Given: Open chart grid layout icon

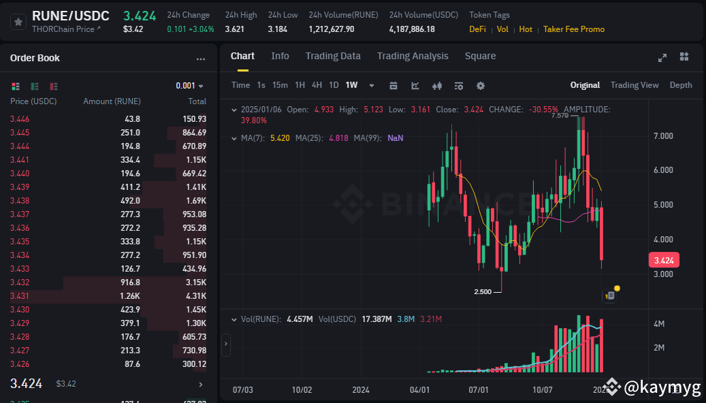Looking at the screenshot, I should [x=684, y=57].
